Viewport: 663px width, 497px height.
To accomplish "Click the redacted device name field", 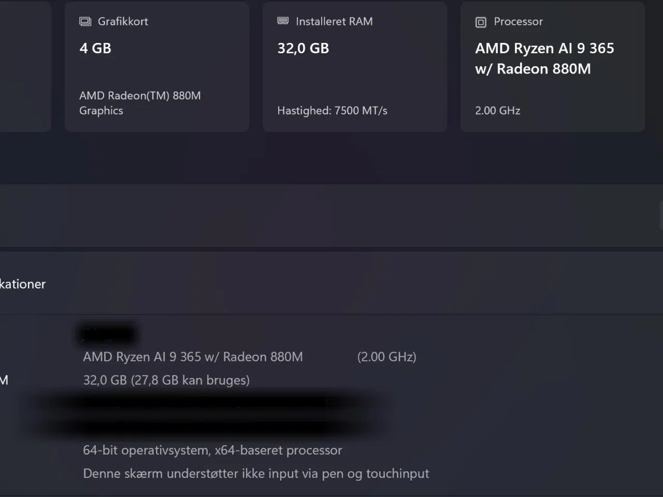I will tap(107, 333).
